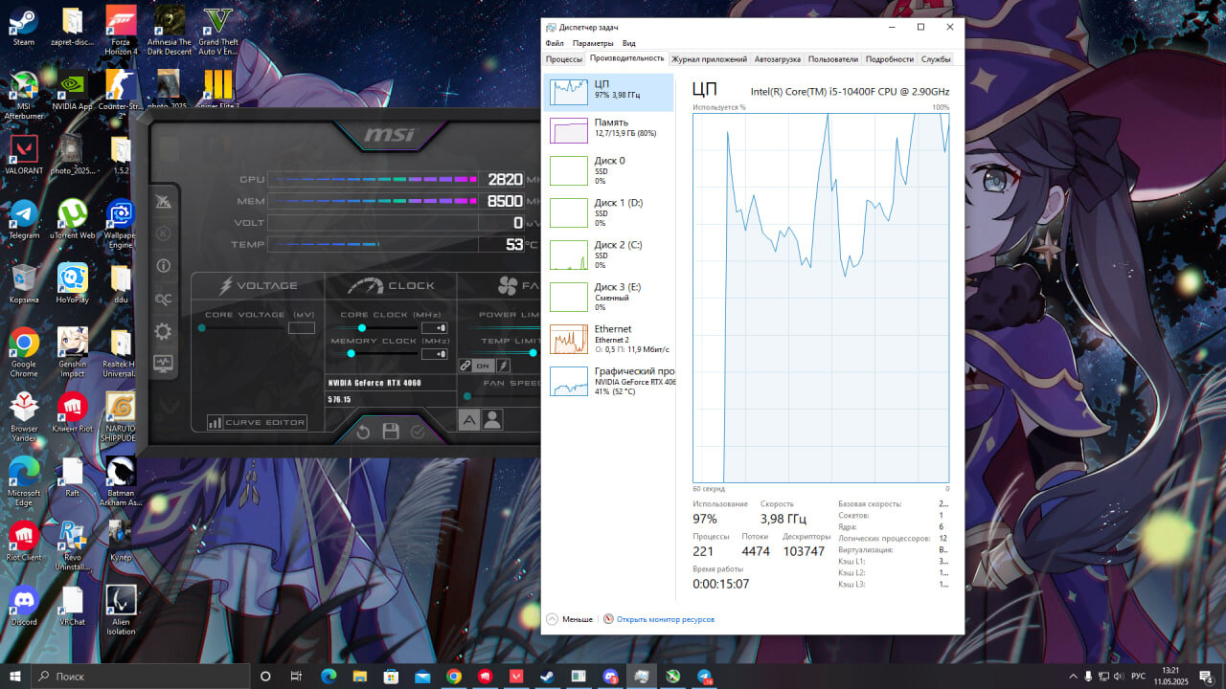
Task: Click the MSI Dragon Center sidebar icon
Action: coord(164,201)
